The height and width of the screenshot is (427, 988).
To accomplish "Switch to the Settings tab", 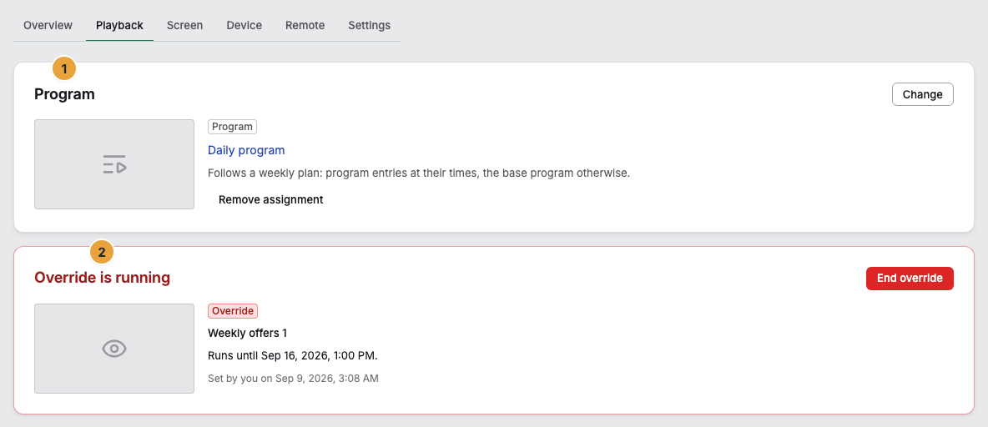I will pos(369,25).
